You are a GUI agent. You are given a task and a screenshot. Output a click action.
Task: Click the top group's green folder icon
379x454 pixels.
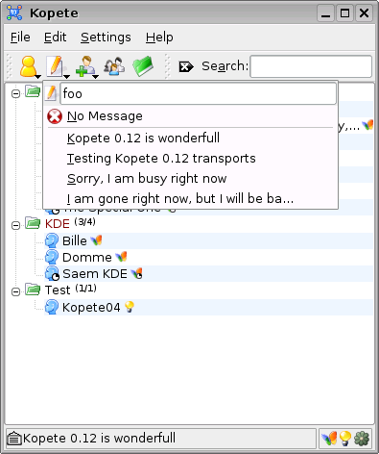[33, 91]
